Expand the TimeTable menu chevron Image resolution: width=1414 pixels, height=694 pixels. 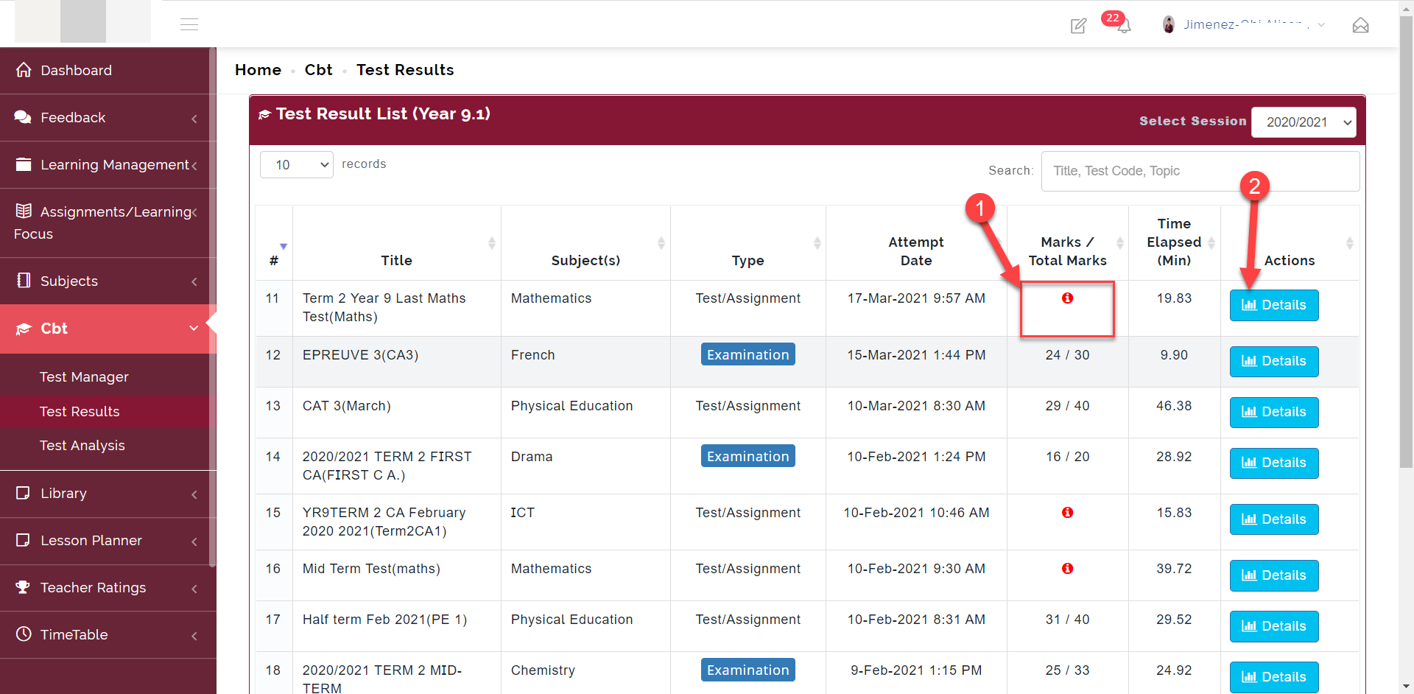click(x=194, y=636)
